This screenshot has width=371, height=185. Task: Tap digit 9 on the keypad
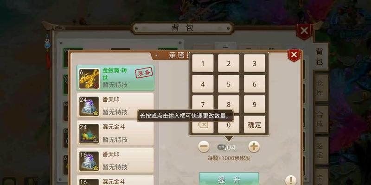click(255, 104)
